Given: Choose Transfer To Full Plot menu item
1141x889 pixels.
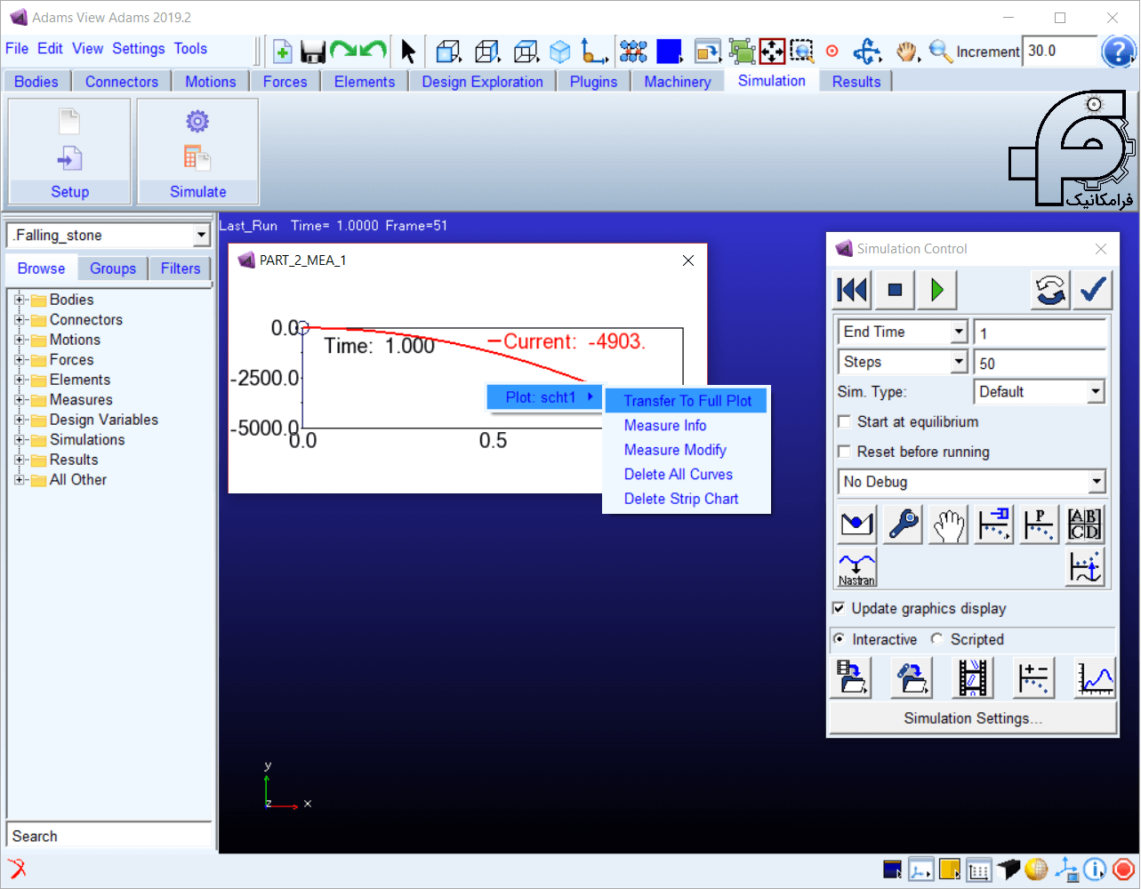Looking at the screenshot, I should coord(687,401).
